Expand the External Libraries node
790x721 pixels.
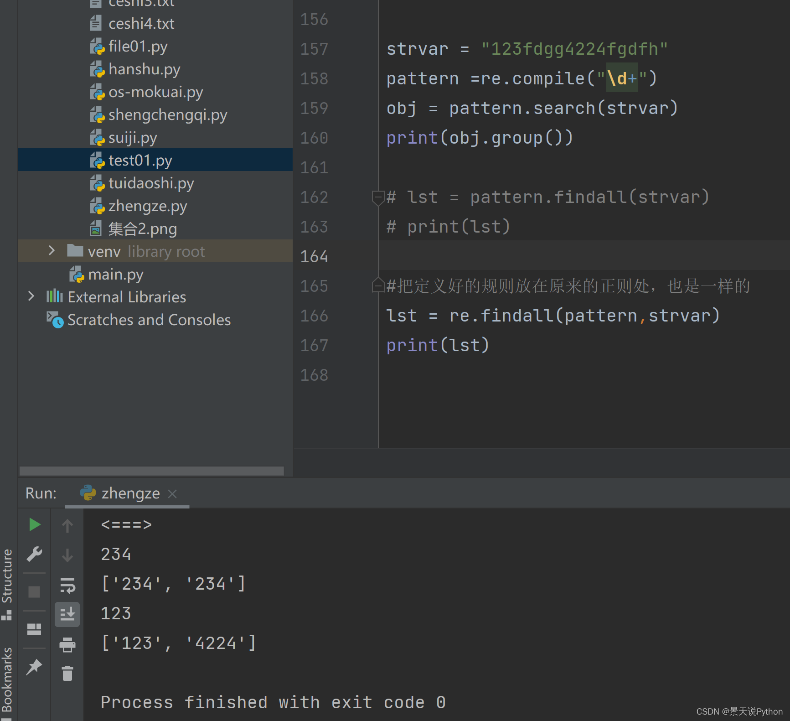click(x=31, y=296)
